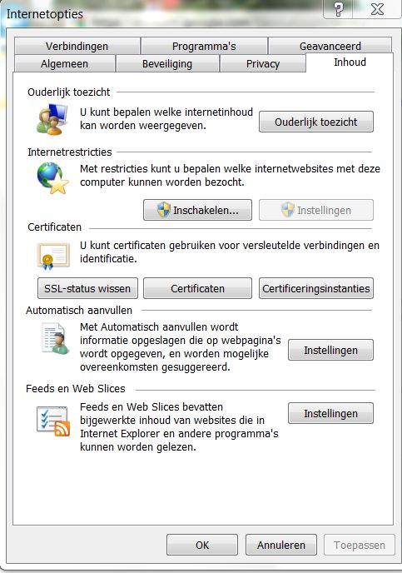Click the SSL-status wissen button
This screenshot has height=573, width=402.
87,288
